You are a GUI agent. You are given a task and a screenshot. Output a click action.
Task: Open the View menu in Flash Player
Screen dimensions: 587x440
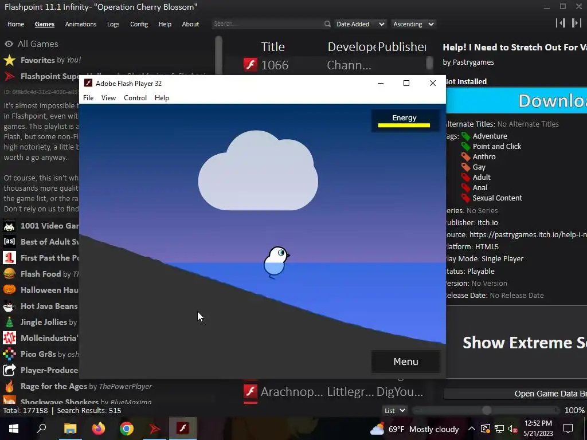click(x=108, y=97)
